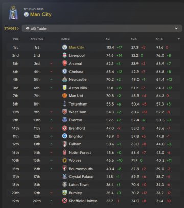Click the eye icon beside xG Table

28,28
